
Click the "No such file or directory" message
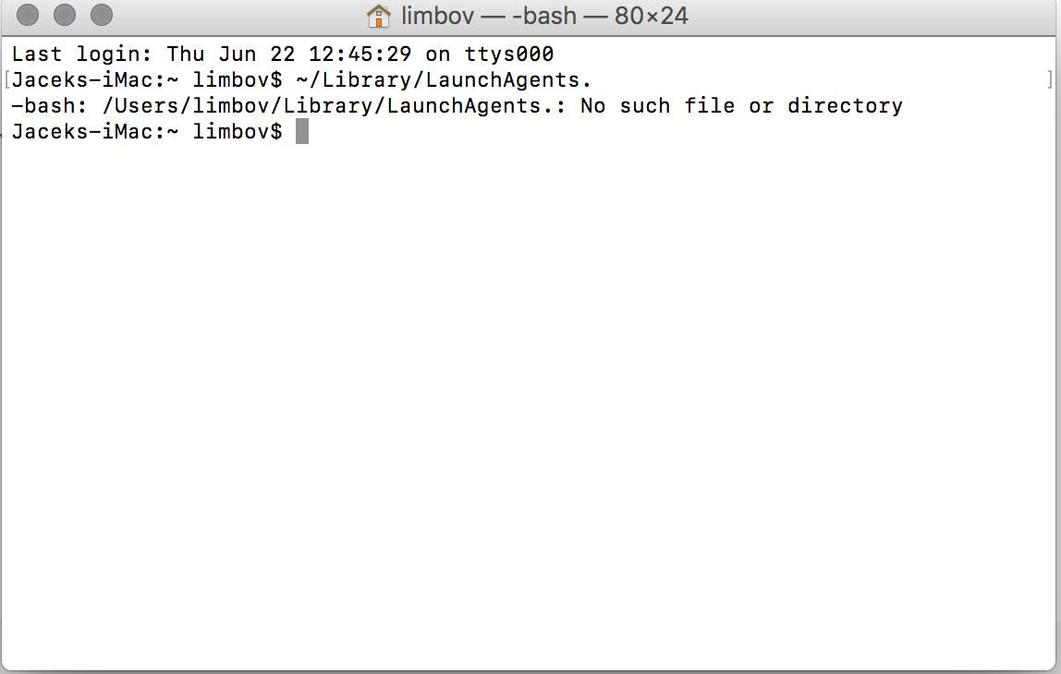click(x=741, y=106)
